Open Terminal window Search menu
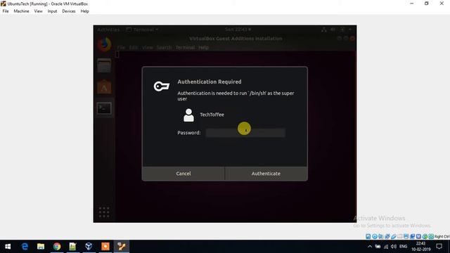450x253 pixels. [164, 47]
